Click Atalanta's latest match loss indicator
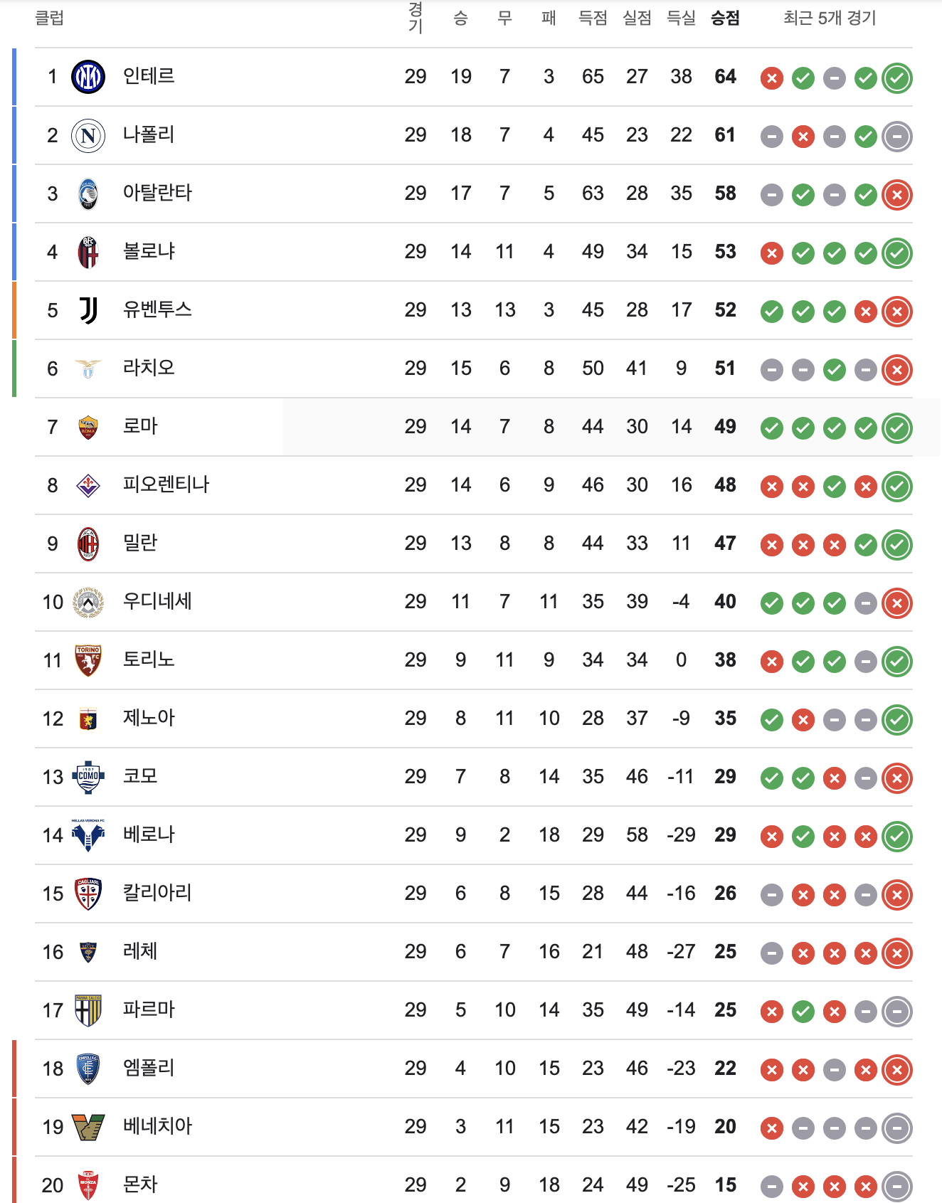This screenshot has width=942, height=1203. pos(897,194)
